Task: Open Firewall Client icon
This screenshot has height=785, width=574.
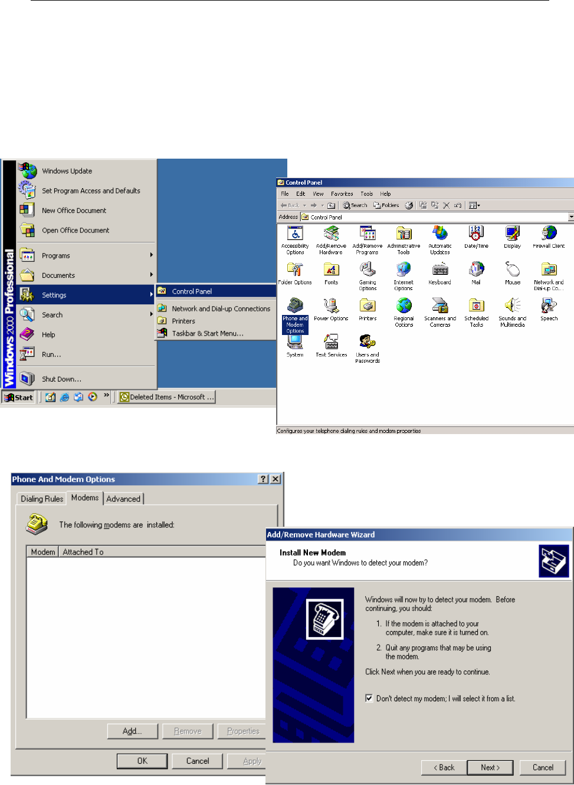Action: click(x=549, y=237)
